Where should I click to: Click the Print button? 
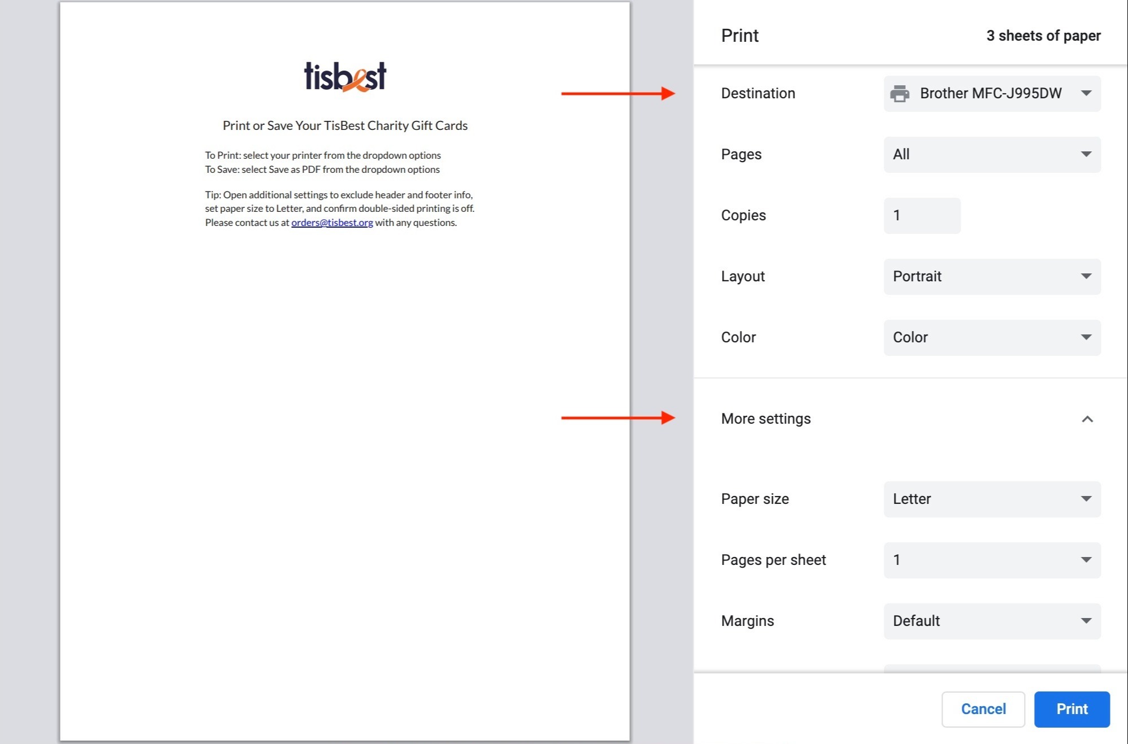[1071, 709]
